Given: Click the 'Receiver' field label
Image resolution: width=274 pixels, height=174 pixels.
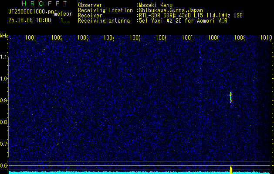Looking at the screenshot, I should click(x=90, y=16).
